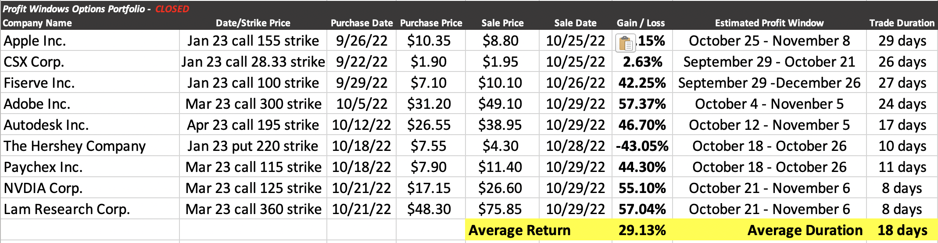Click the "Sale Date" column header
The width and height of the screenshot is (938, 243).
(575, 23)
